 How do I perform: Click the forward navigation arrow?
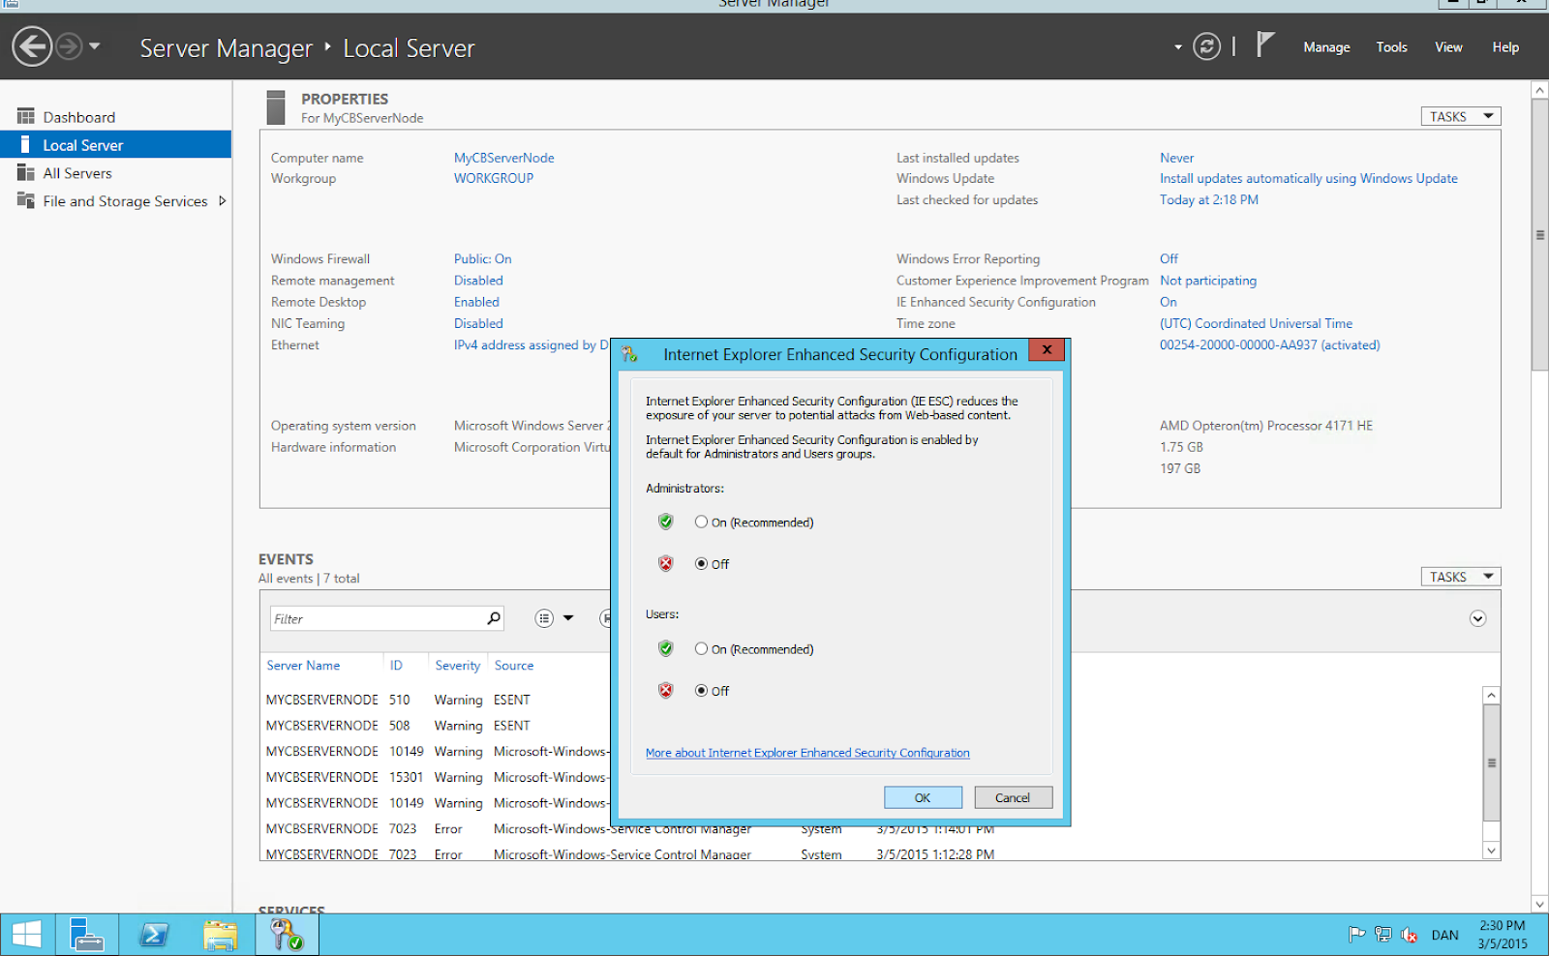point(69,46)
